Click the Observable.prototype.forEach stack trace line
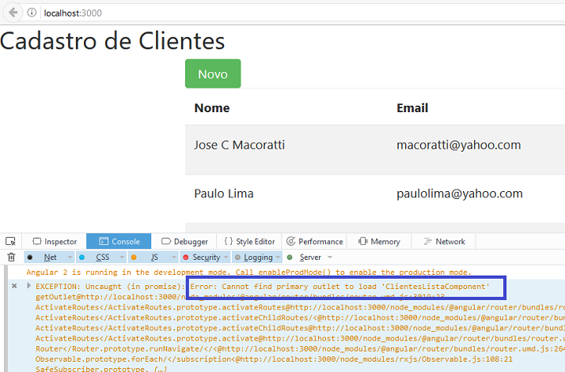This screenshot has width=565, height=372. coord(274,359)
